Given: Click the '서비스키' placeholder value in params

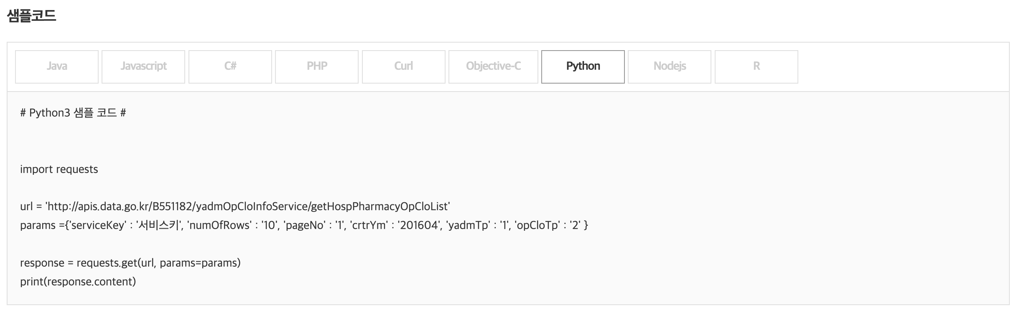Looking at the screenshot, I should click(159, 225).
